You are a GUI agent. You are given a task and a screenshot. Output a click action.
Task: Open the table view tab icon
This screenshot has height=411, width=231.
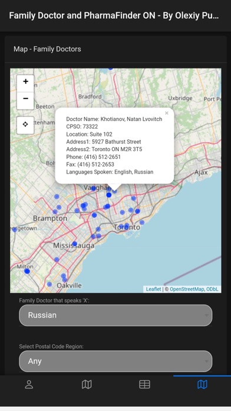[x=144, y=384]
